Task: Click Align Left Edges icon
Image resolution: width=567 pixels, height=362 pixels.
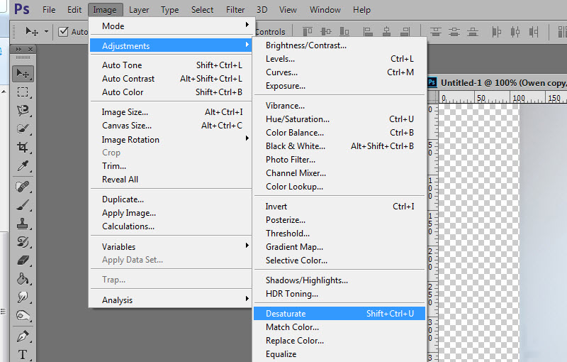Action: [368, 32]
